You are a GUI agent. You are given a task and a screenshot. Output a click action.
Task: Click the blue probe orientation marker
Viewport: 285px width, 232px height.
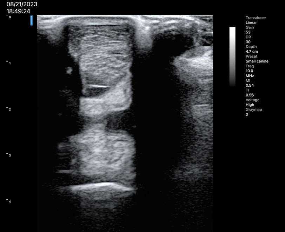[x=32, y=20]
